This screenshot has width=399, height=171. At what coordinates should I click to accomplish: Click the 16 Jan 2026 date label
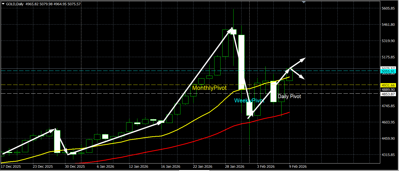click(170, 166)
